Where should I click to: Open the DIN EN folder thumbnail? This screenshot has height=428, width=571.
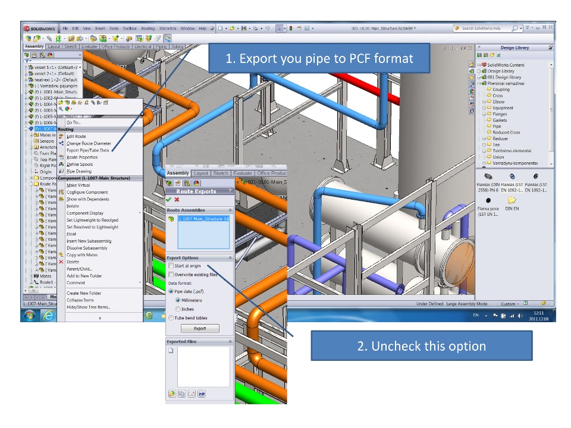click(512, 200)
